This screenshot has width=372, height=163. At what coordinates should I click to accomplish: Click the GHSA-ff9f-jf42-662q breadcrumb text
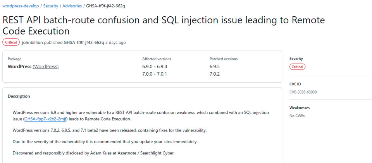coord(105,6)
